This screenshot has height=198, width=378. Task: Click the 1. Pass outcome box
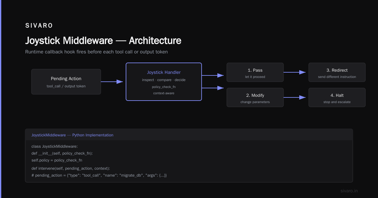[x=255, y=72]
